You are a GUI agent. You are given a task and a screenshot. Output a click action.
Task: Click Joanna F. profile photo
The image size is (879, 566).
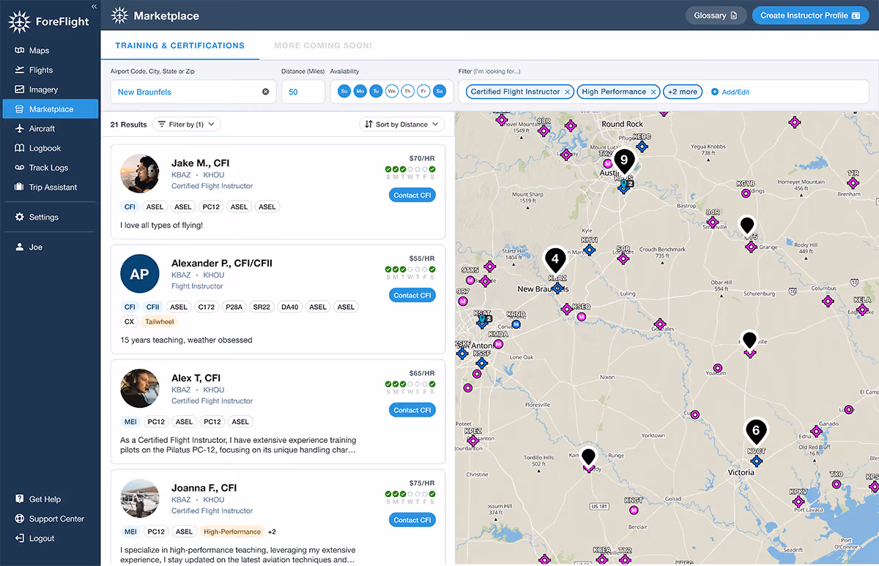[140, 498]
